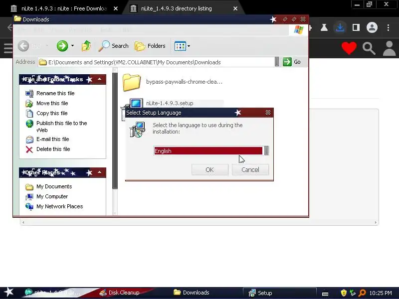
Task: Open the browser three-dot menu
Action: (x=388, y=27)
